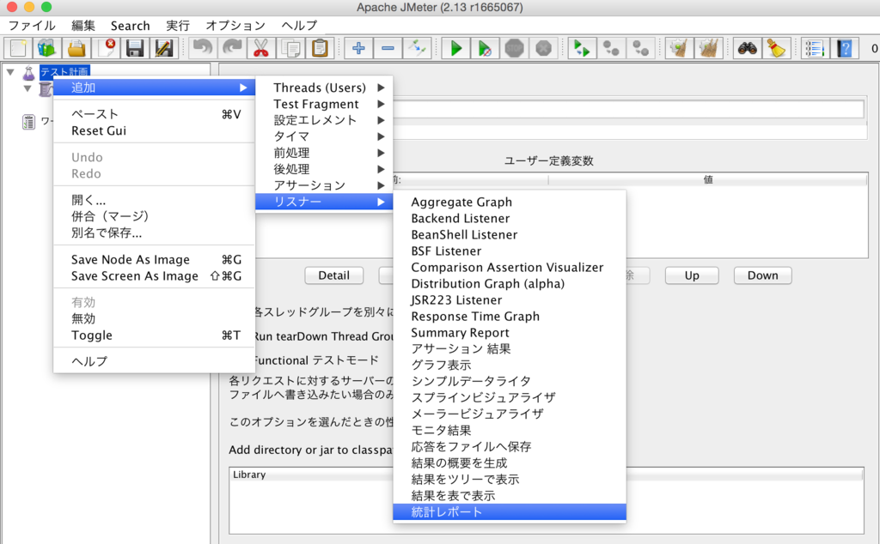Expand the 前処理 submenu
880x544 pixels.
click(x=324, y=153)
